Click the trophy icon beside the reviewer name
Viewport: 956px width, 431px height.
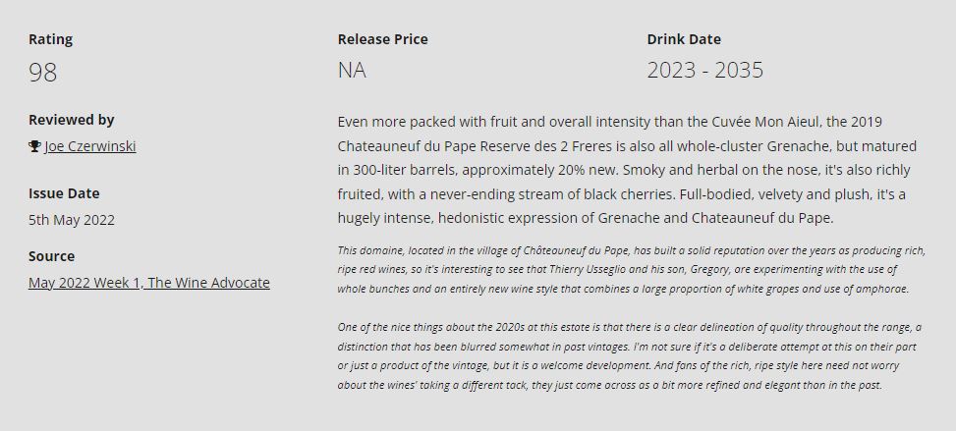point(35,146)
